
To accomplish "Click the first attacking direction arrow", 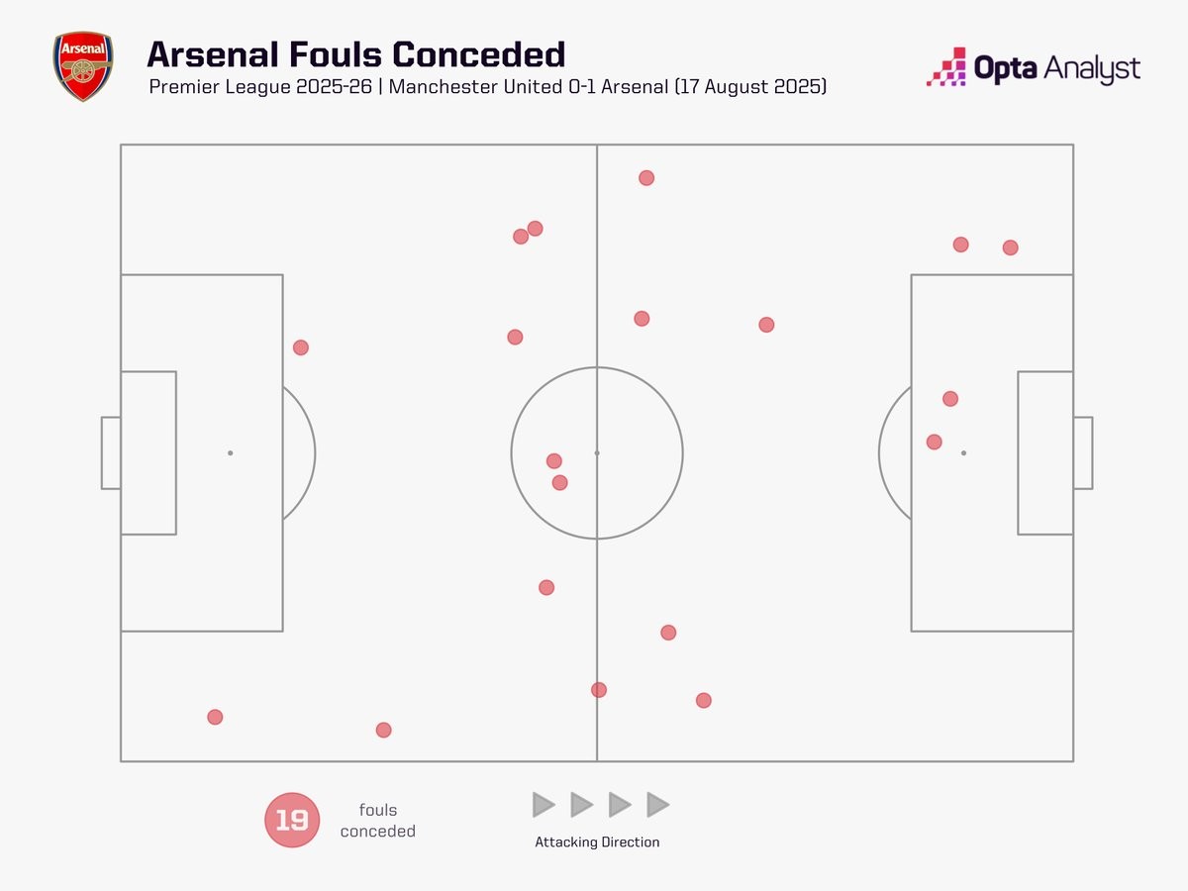I will click(x=544, y=805).
